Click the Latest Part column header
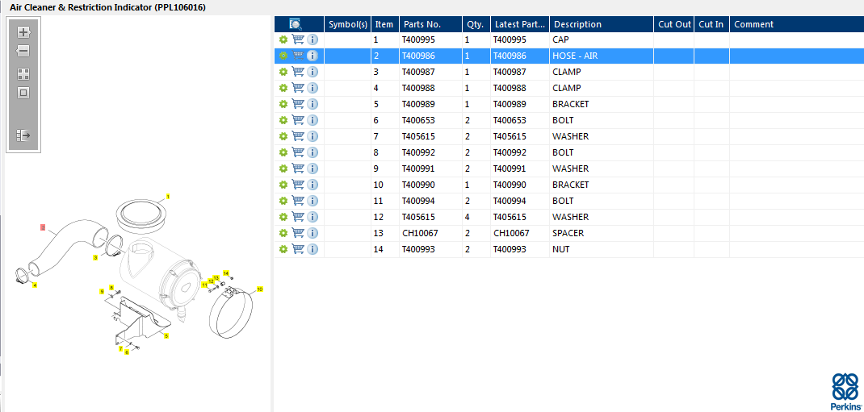 pyautogui.click(x=520, y=24)
